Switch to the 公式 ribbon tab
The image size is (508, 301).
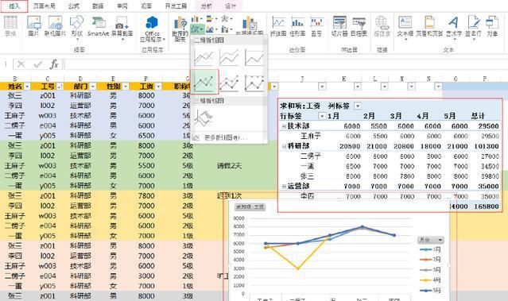point(74,6)
